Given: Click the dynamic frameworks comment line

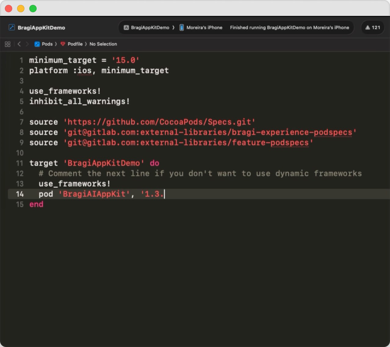Looking at the screenshot, I should pos(200,173).
